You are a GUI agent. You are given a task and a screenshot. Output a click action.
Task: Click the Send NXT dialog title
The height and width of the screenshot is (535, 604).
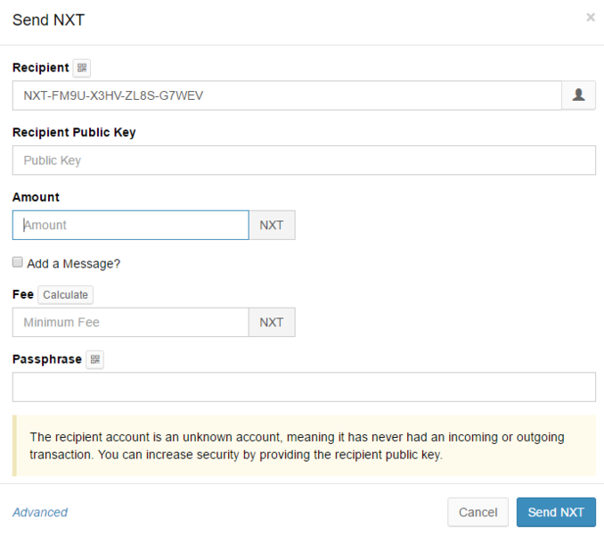(49, 20)
